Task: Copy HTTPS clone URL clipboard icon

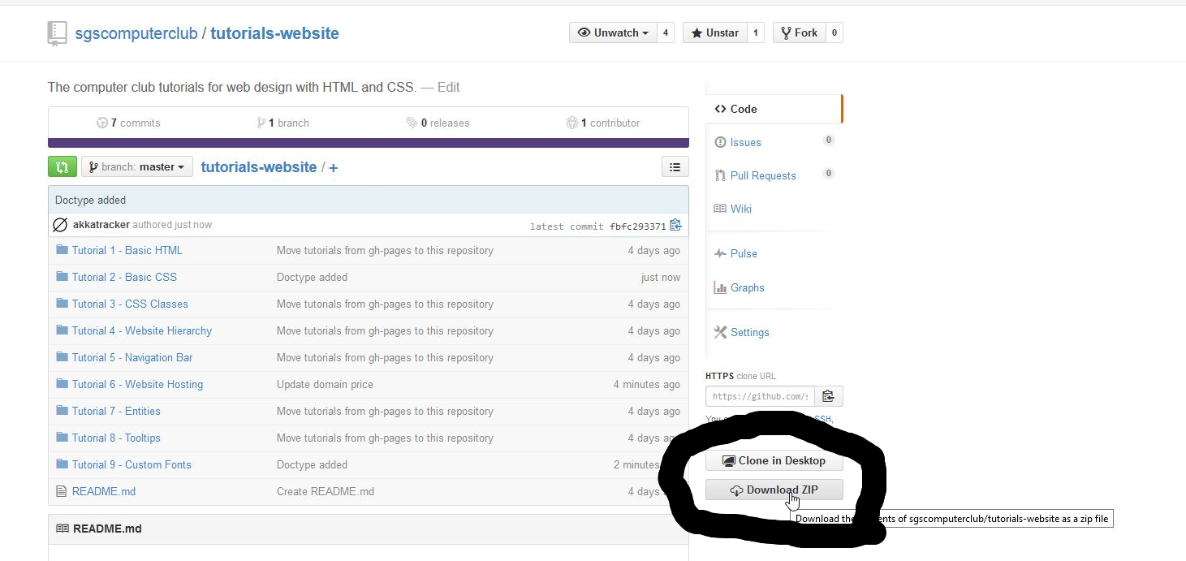Action: [x=829, y=396]
